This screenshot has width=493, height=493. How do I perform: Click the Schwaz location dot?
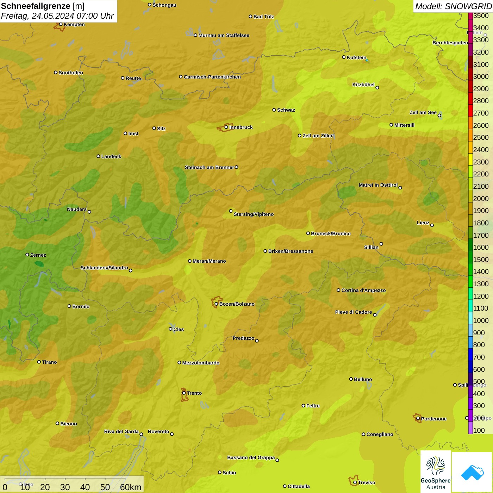tap(274, 110)
